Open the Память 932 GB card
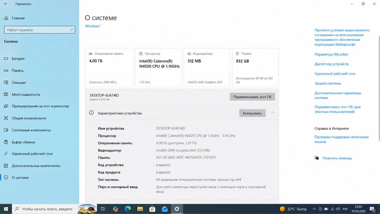 coord(255,67)
